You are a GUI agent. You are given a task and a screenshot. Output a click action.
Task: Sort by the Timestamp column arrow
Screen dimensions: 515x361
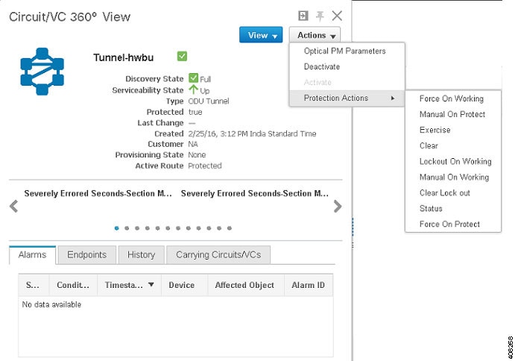point(151,284)
